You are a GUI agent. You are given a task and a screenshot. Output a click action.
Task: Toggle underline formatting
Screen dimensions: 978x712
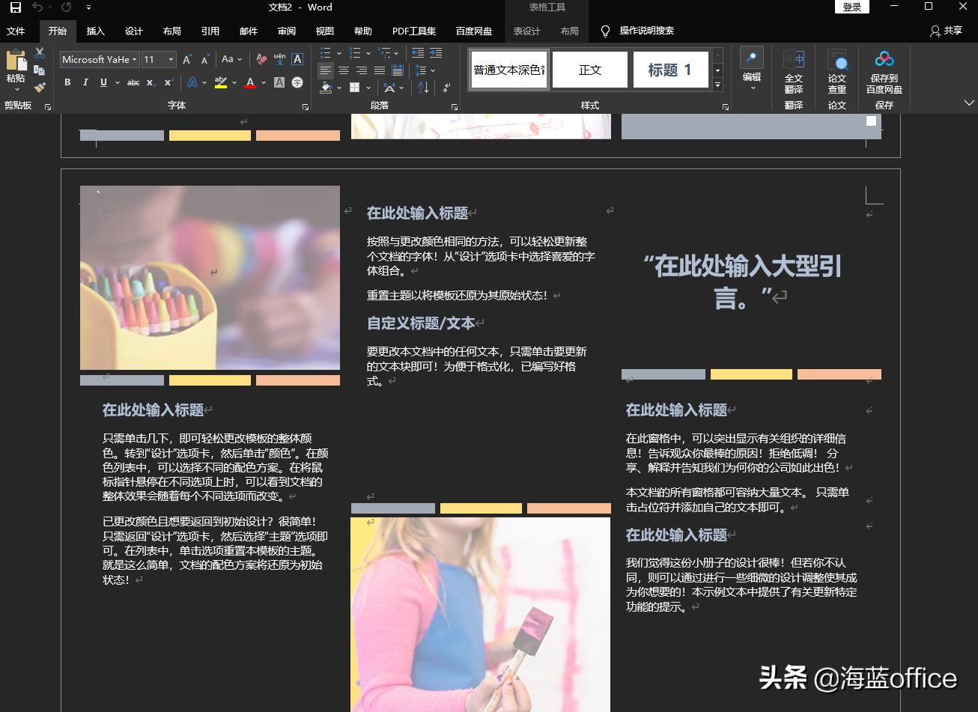point(103,82)
